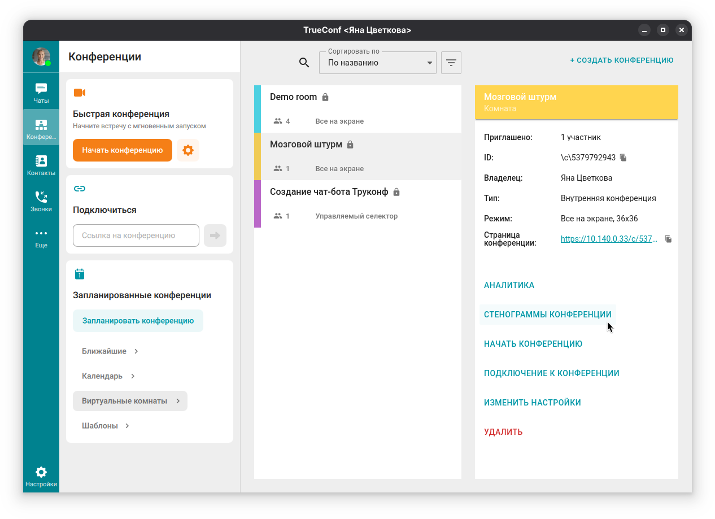This screenshot has width=715, height=519.
Task: Open quick conference settings orange gear
Action: pos(188,150)
